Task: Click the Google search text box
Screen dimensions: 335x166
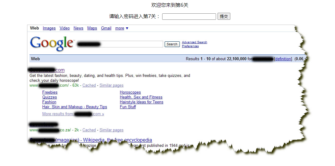Action: 120,44
